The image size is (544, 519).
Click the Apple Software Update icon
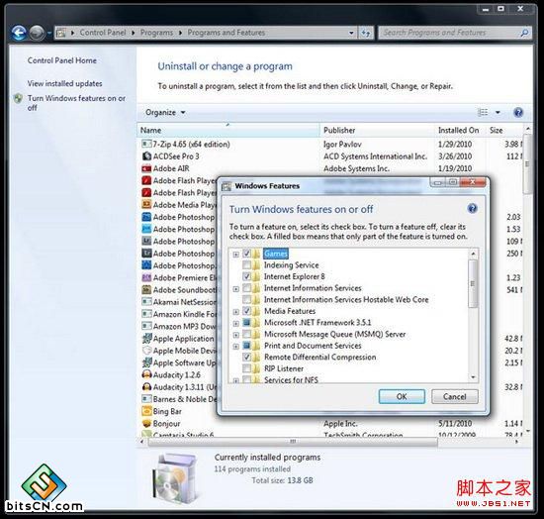[146, 363]
